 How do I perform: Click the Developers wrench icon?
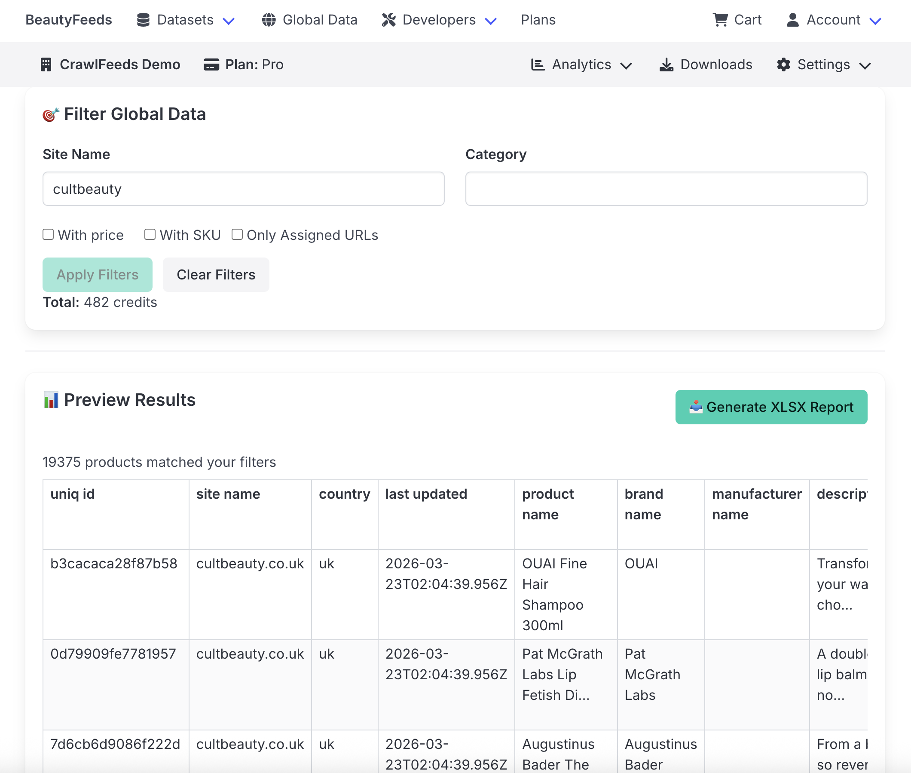pos(388,20)
